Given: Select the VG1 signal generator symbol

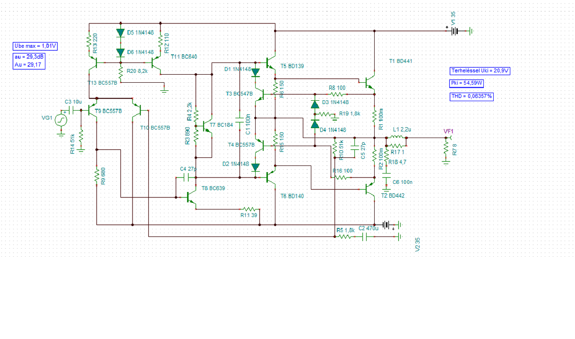Looking at the screenshot, I should pyautogui.click(x=61, y=119).
